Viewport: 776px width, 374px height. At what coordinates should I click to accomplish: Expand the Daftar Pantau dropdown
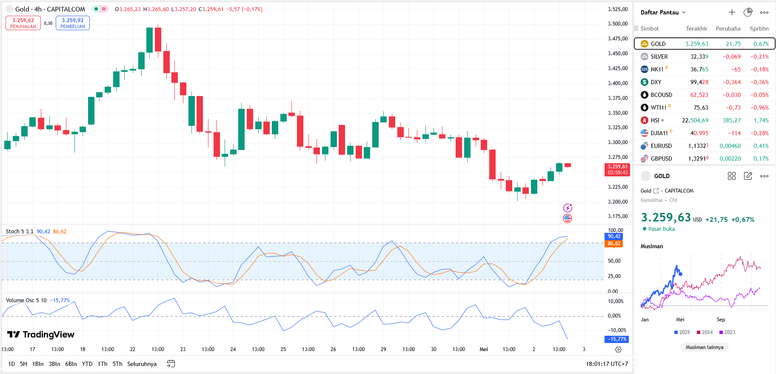(x=663, y=12)
